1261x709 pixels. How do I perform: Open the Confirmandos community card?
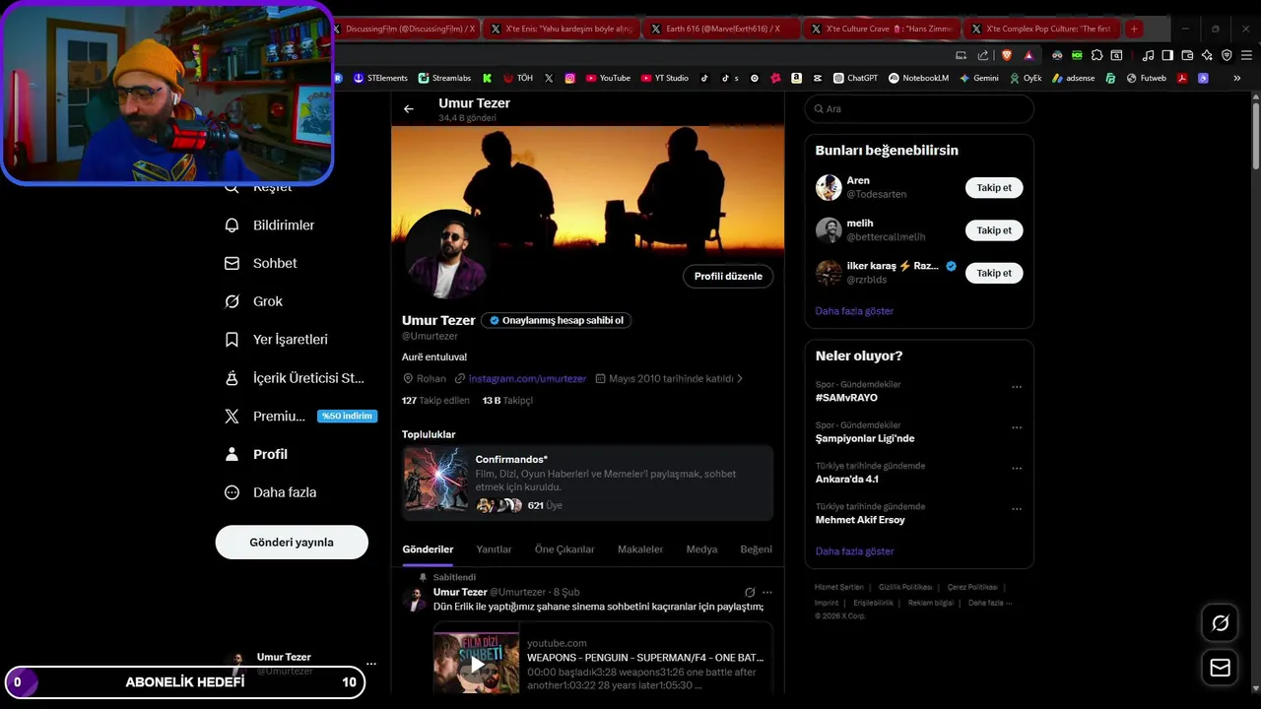(x=587, y=483)
